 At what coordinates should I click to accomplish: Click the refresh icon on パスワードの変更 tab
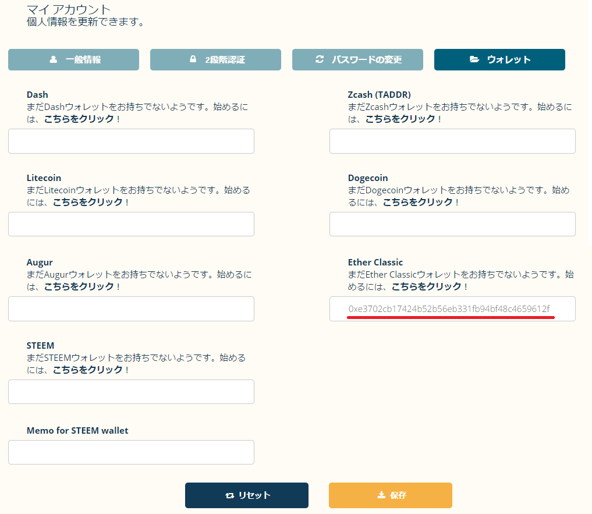coord(319,59)
